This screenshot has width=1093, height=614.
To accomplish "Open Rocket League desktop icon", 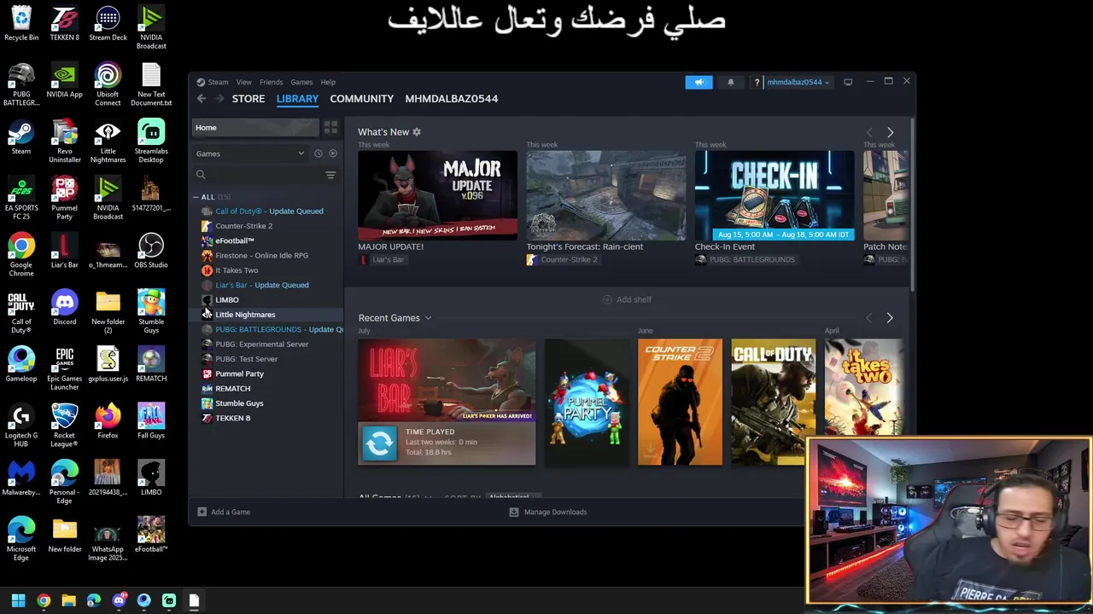I will tap(65, 426).
